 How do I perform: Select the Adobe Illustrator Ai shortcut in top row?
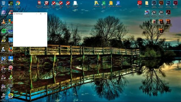161,3
